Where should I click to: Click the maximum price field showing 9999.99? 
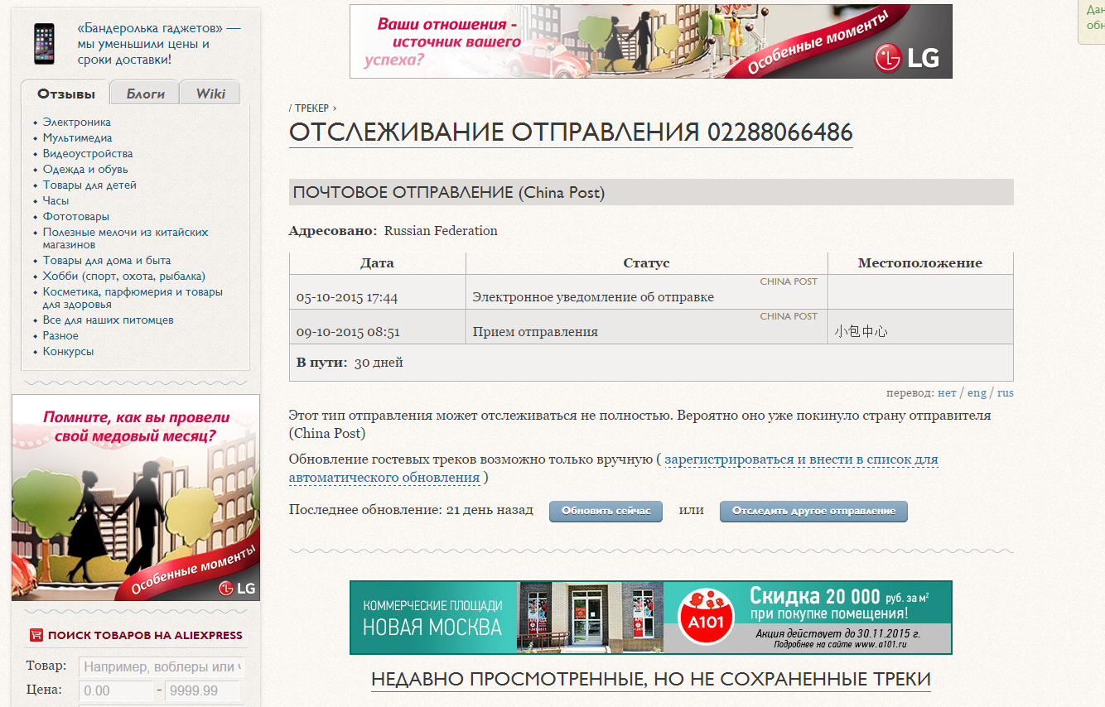(x=202, y=690)
